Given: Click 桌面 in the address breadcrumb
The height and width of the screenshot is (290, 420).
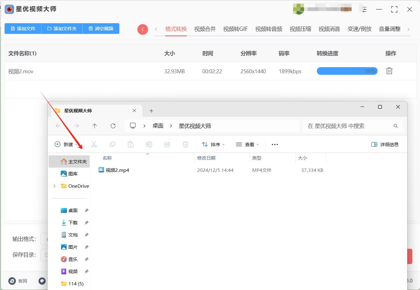Looking at the screenshot, I should 158,126.
